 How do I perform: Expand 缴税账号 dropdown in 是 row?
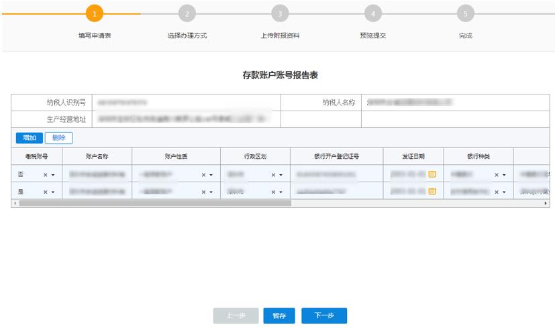pyautogui.click(x=53, y=192)
